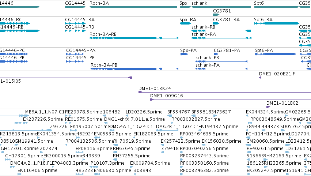Click the CG14445-RB transcript label
Viewport: 311px width, 176px height.
tap(80, 27)
